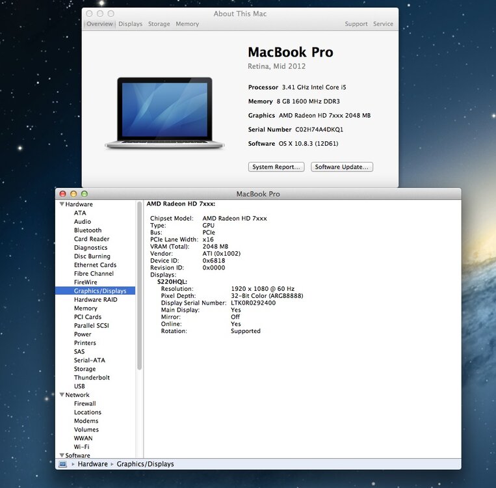Collapse the Network tree section
The height and width of the screenshot is (488, 496).
point(61,395)
